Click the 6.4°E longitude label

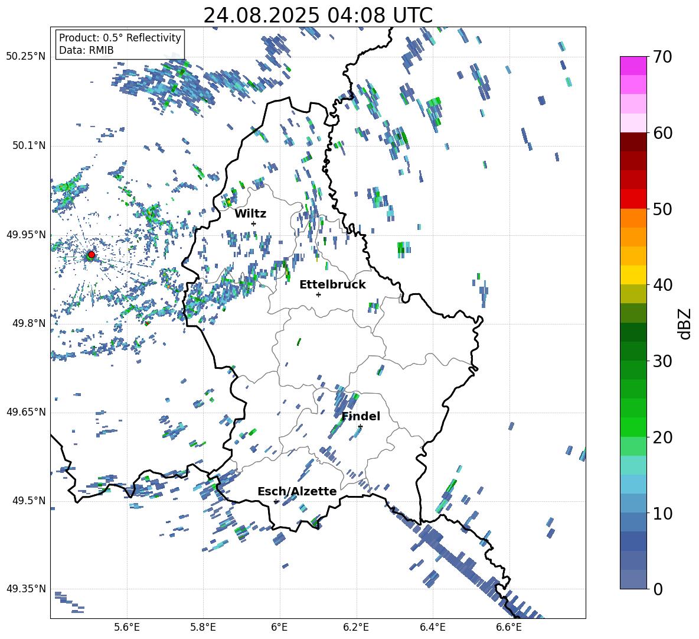click(432, 627)
